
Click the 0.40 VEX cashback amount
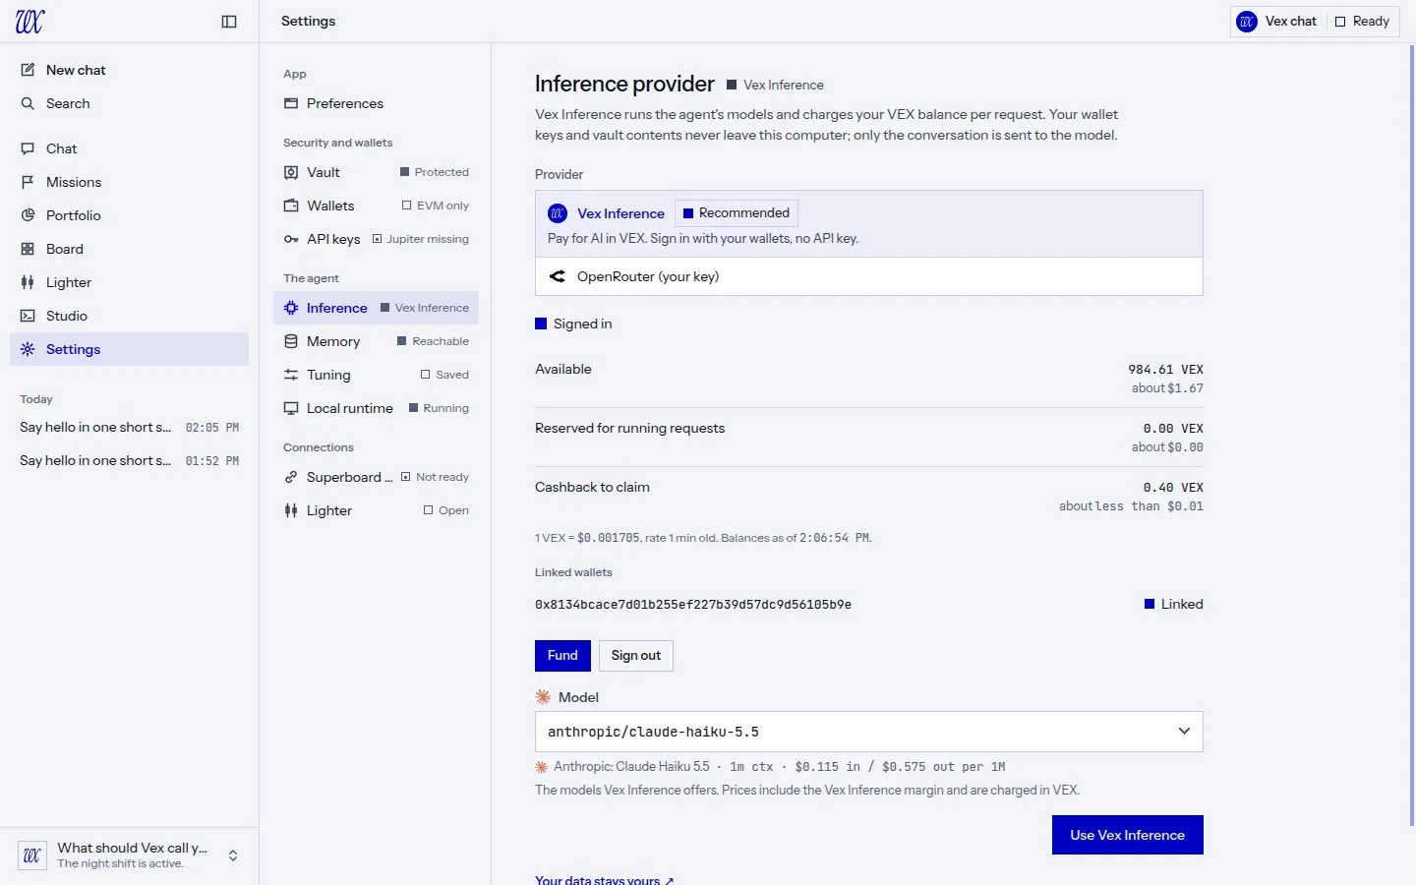pos(1173,488)
